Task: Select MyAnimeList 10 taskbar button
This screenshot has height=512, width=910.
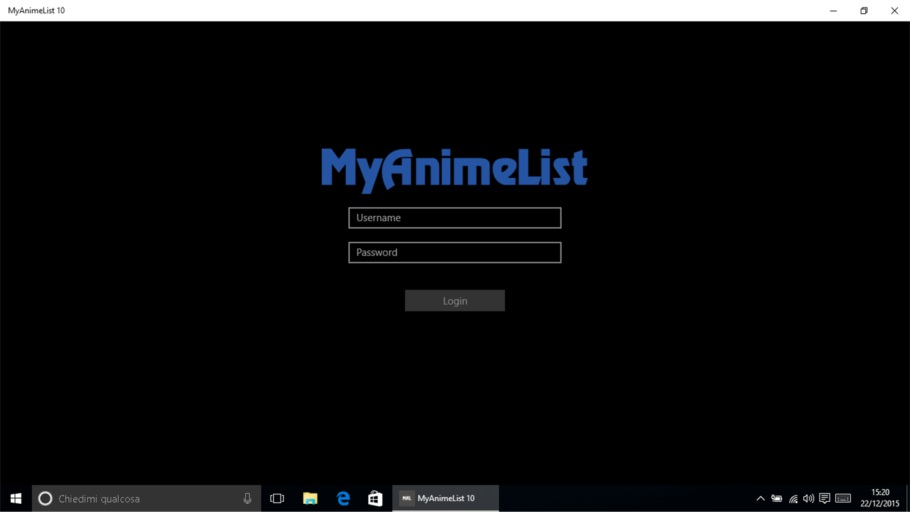Action: click(x=446, y=499)
